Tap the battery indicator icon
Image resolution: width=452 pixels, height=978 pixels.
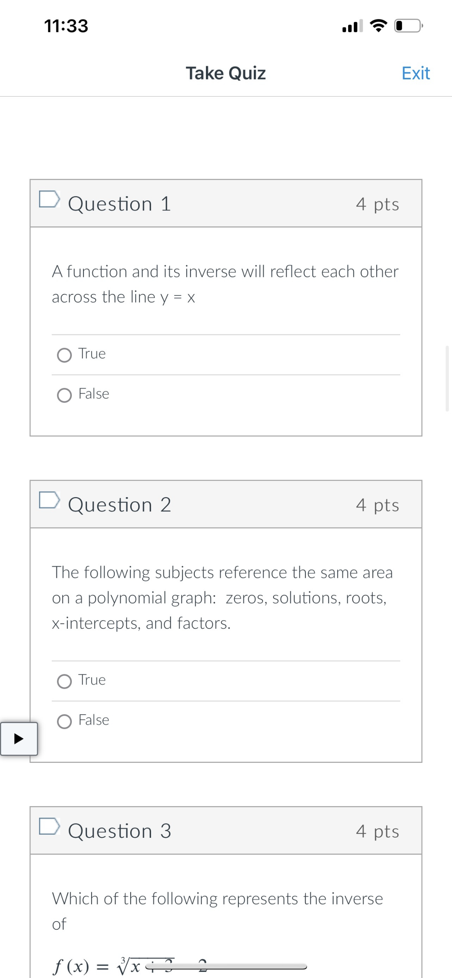[x=407, y=25]
